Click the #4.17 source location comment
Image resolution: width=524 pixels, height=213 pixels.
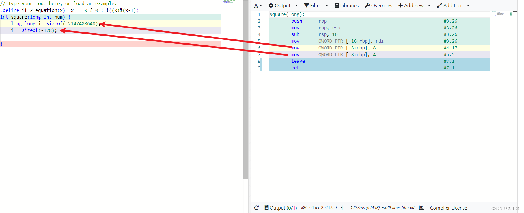(450, 48)
